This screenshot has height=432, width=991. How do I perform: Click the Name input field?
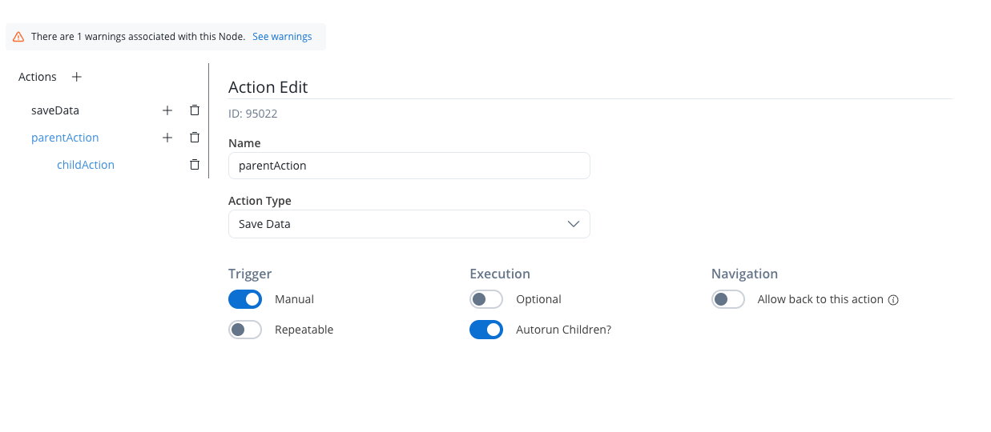pos(409,166)
